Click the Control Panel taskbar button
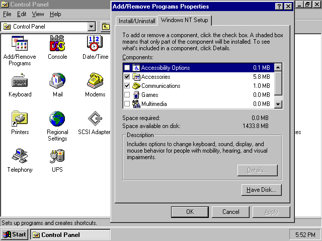 70,234
